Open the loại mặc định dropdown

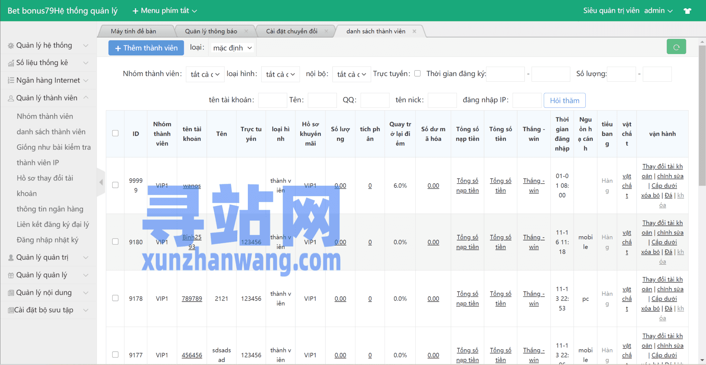(x=232, y=48)
